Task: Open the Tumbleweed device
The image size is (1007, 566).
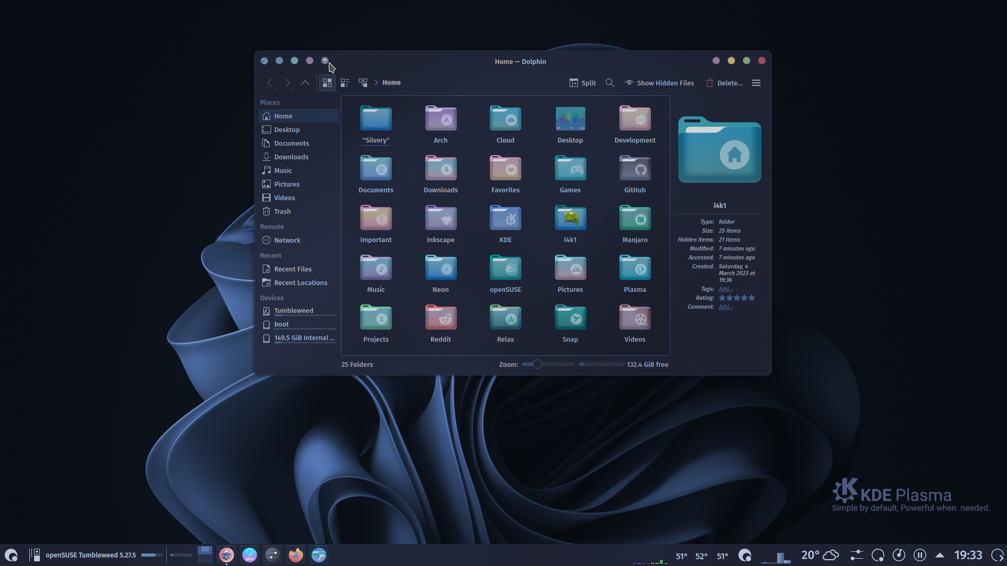Action: tap(298, 311)
